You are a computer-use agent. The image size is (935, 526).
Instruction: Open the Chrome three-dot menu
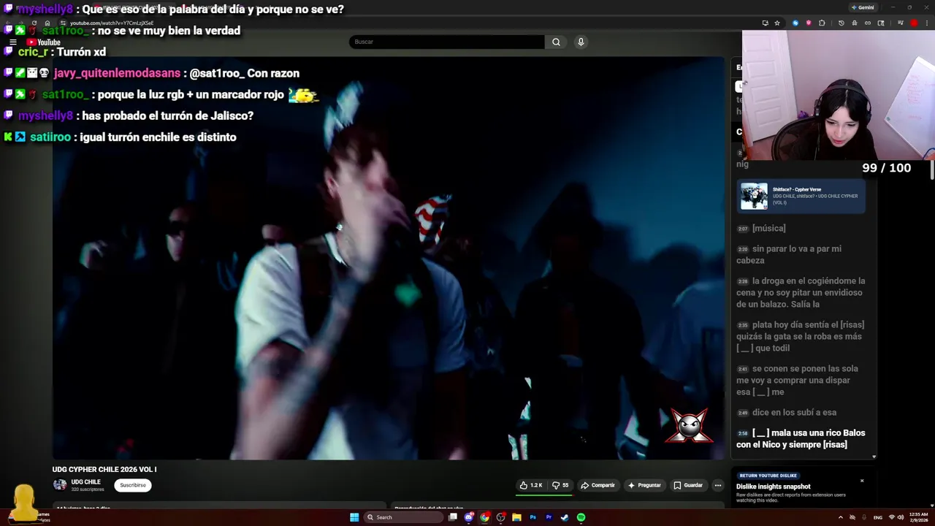point(926,23)
